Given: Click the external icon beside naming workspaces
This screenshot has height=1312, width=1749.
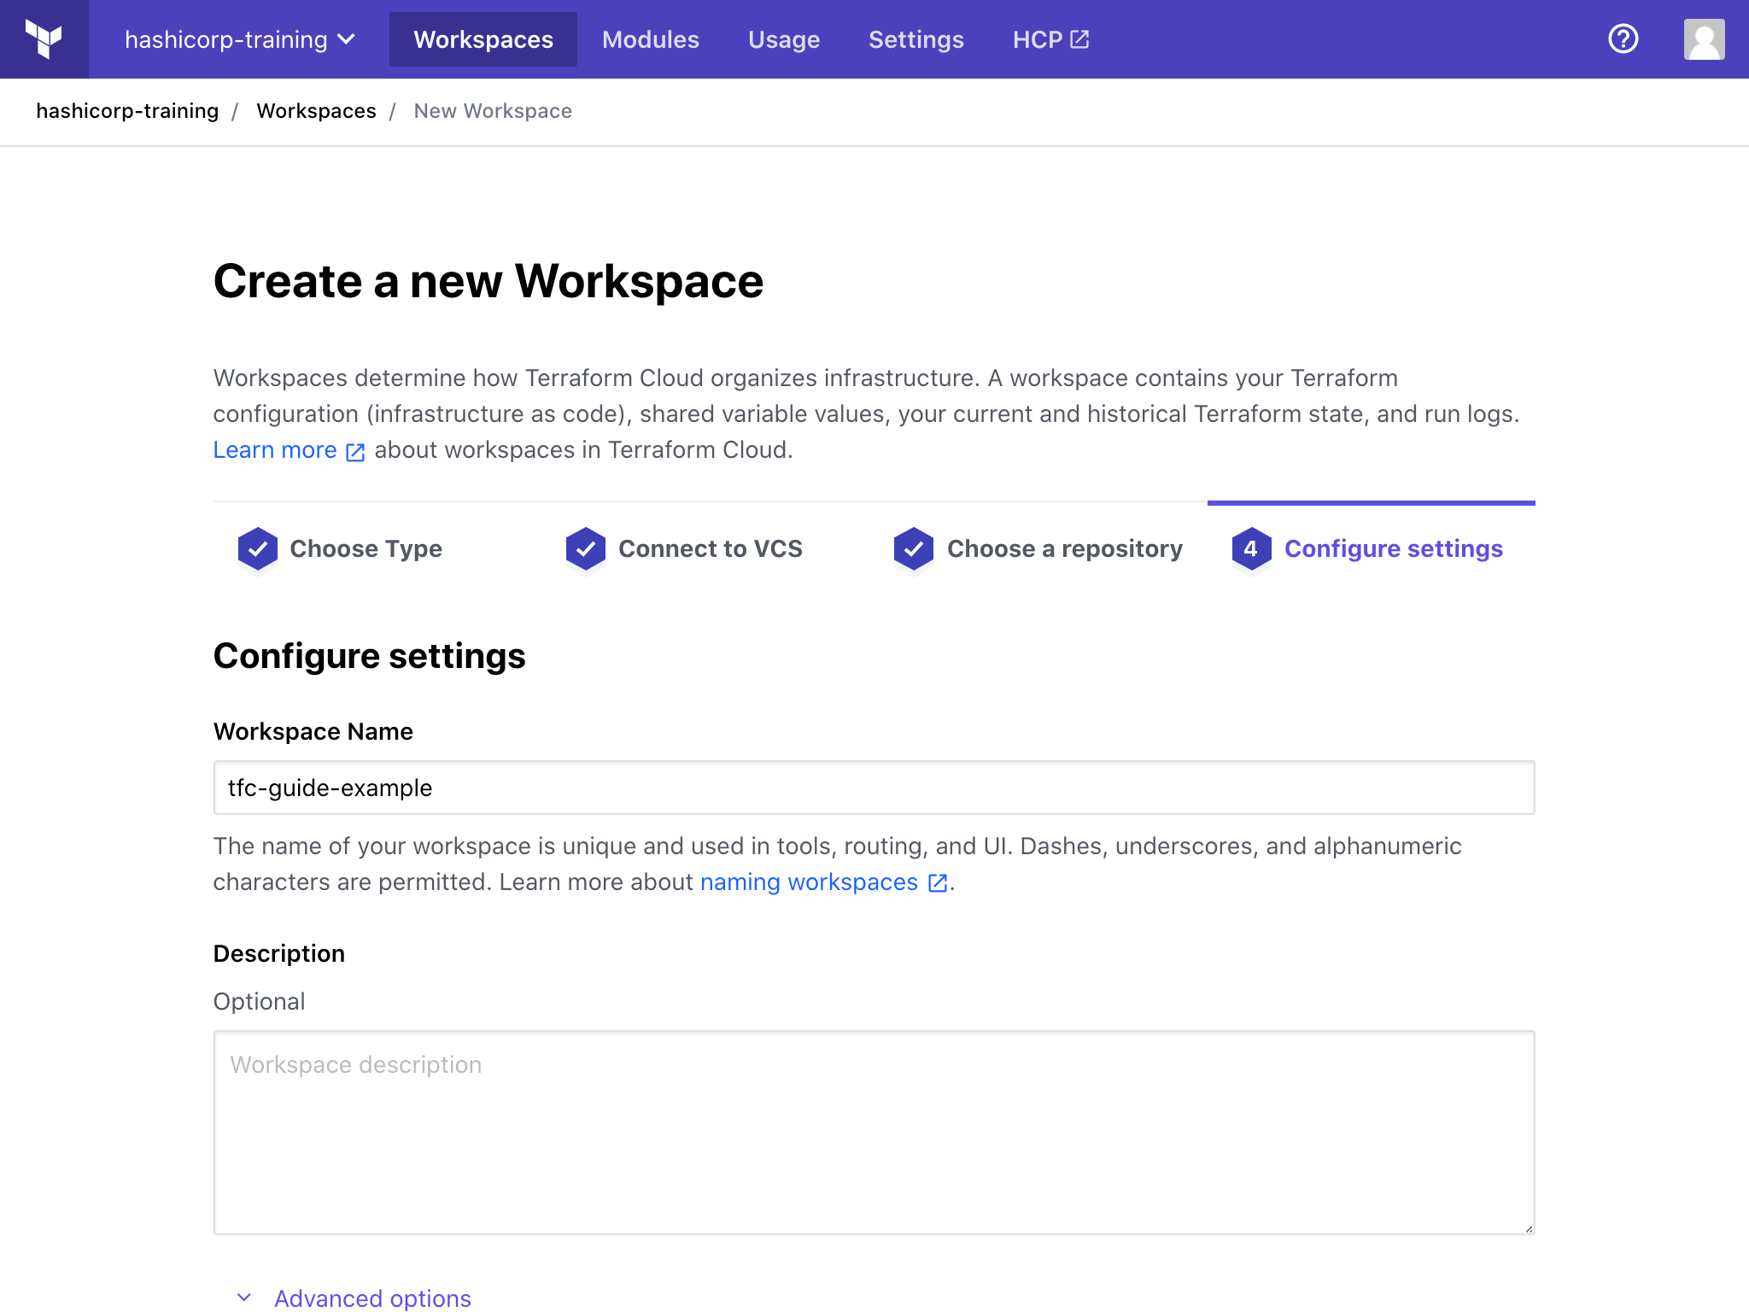Looking at the screenshot, I should point(938,883).
